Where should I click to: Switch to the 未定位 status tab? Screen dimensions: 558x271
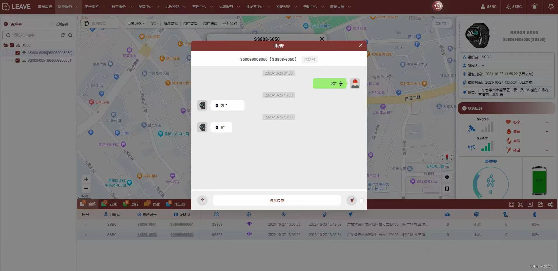pyautogui.click(x=176, y=204)
